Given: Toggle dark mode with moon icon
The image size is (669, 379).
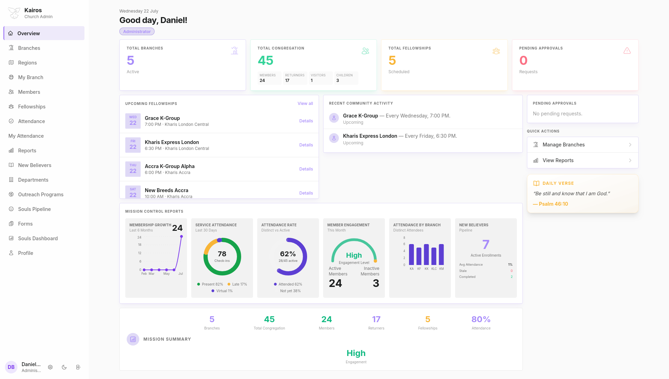Looking at the screenshot, I should coord(64,367).
